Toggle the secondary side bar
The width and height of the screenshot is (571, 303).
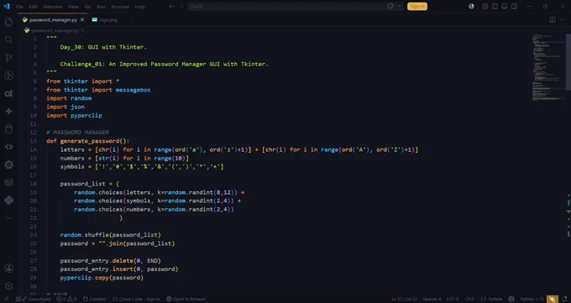[514, 6]
